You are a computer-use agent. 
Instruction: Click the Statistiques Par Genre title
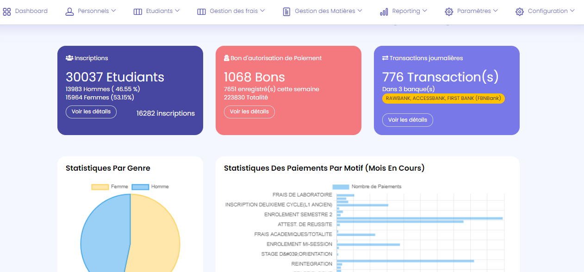pos(108,168)
